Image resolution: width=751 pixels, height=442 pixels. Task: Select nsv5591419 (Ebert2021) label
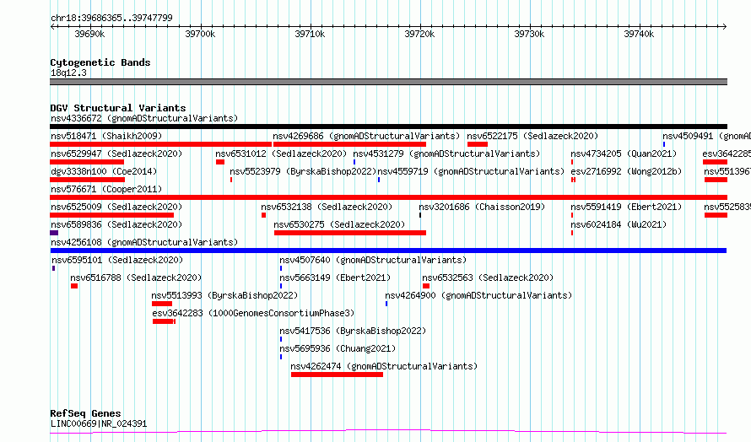(626, 207)
